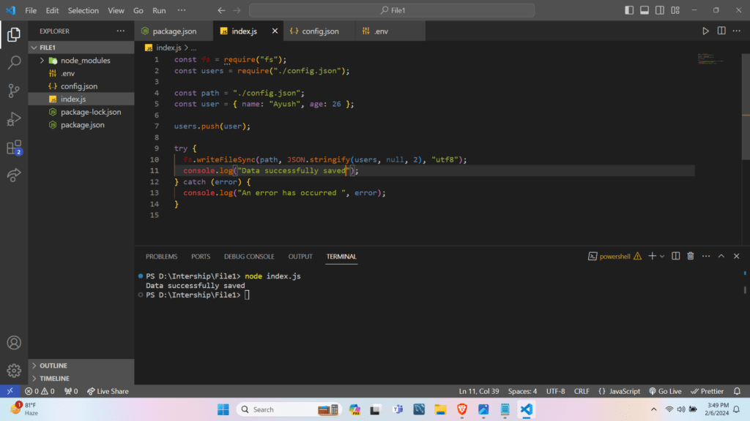Open the View menu
750x421 pixels.
click(x=116, y=10)
